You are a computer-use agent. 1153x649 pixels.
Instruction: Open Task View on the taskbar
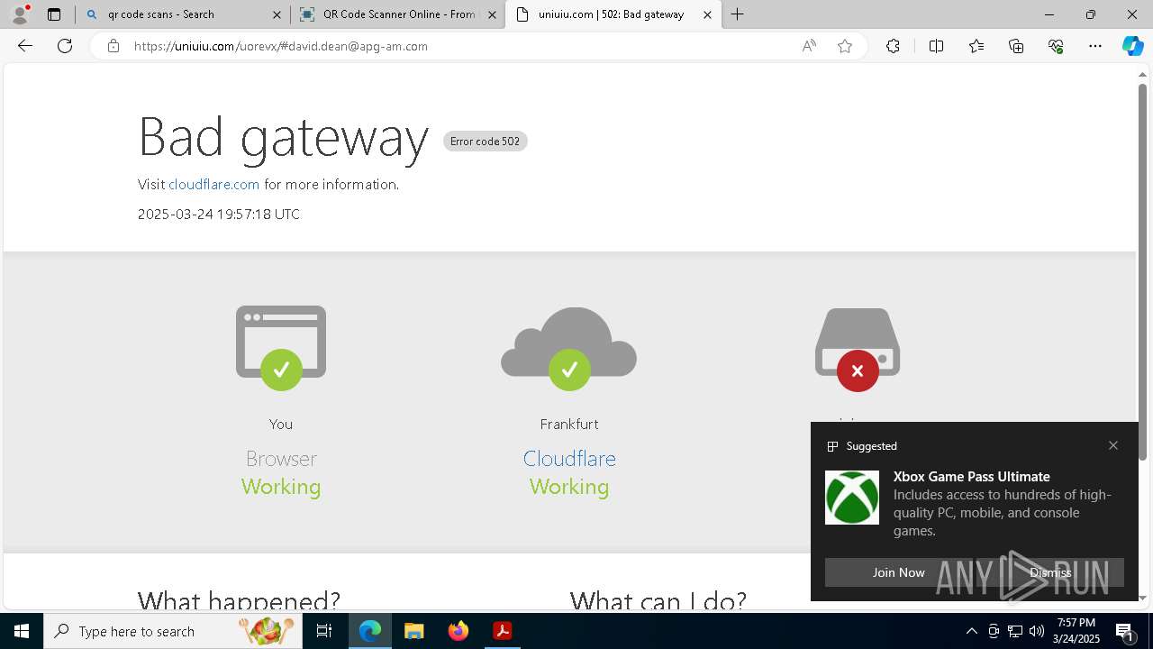pyautogui.click(x=324, y=631)
